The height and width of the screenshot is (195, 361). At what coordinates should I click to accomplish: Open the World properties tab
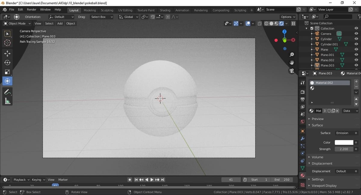point(303,122)
